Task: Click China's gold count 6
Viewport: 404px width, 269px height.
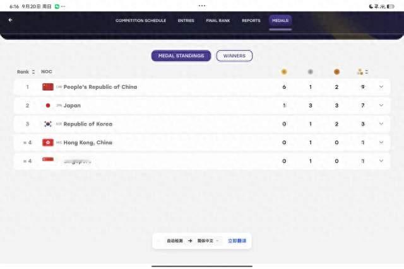Action: pyautogui.click(x=284, y=87)
